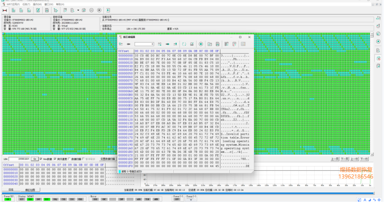Image resolution: width=384 pixels, height=202 pixels.
Task: Click the round disc icon in right sidebar
Action: pyautogui.click(x=378, y=42)
